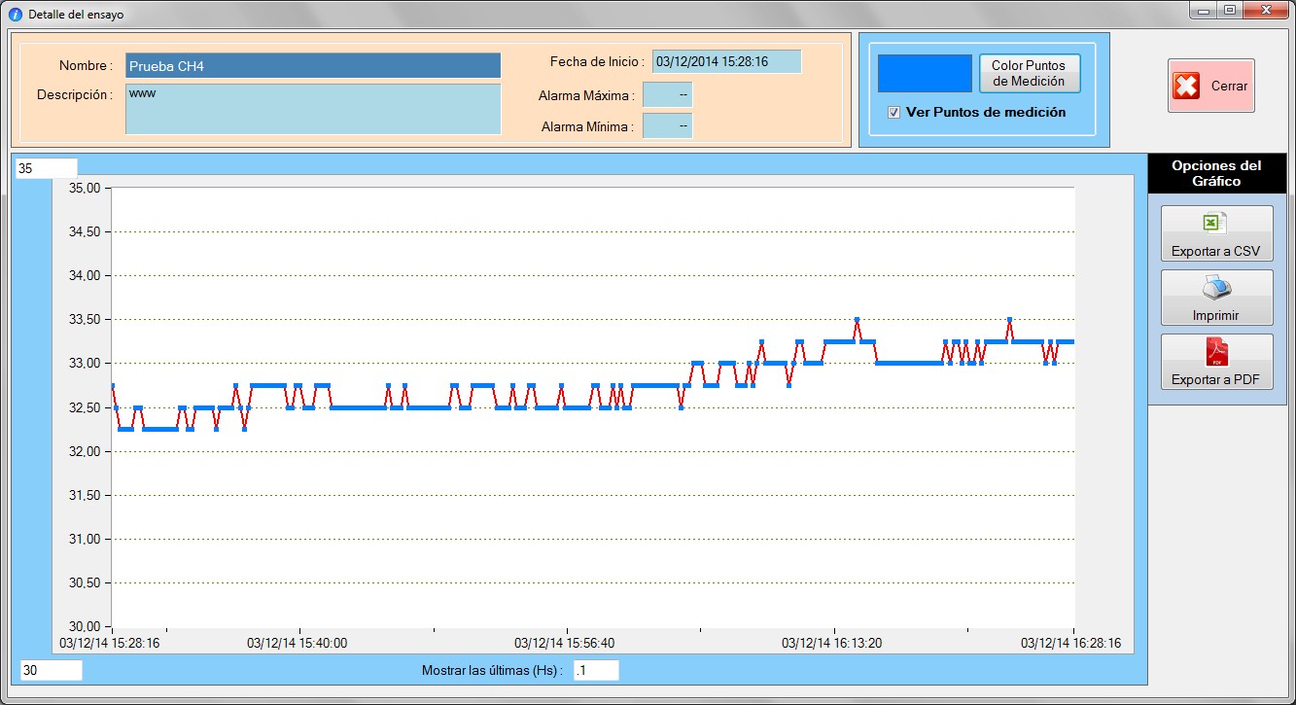Maximize the Detalle del ensayo window

1230,10
